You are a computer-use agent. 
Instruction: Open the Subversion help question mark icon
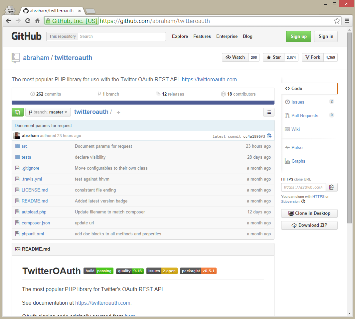[302, 201]
